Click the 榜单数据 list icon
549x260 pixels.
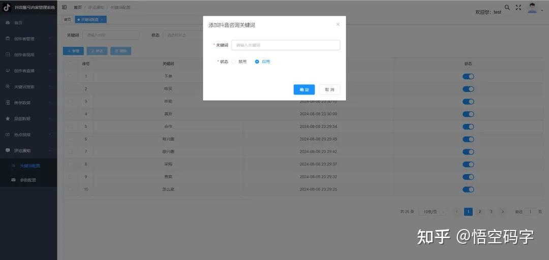pos(8,103)
